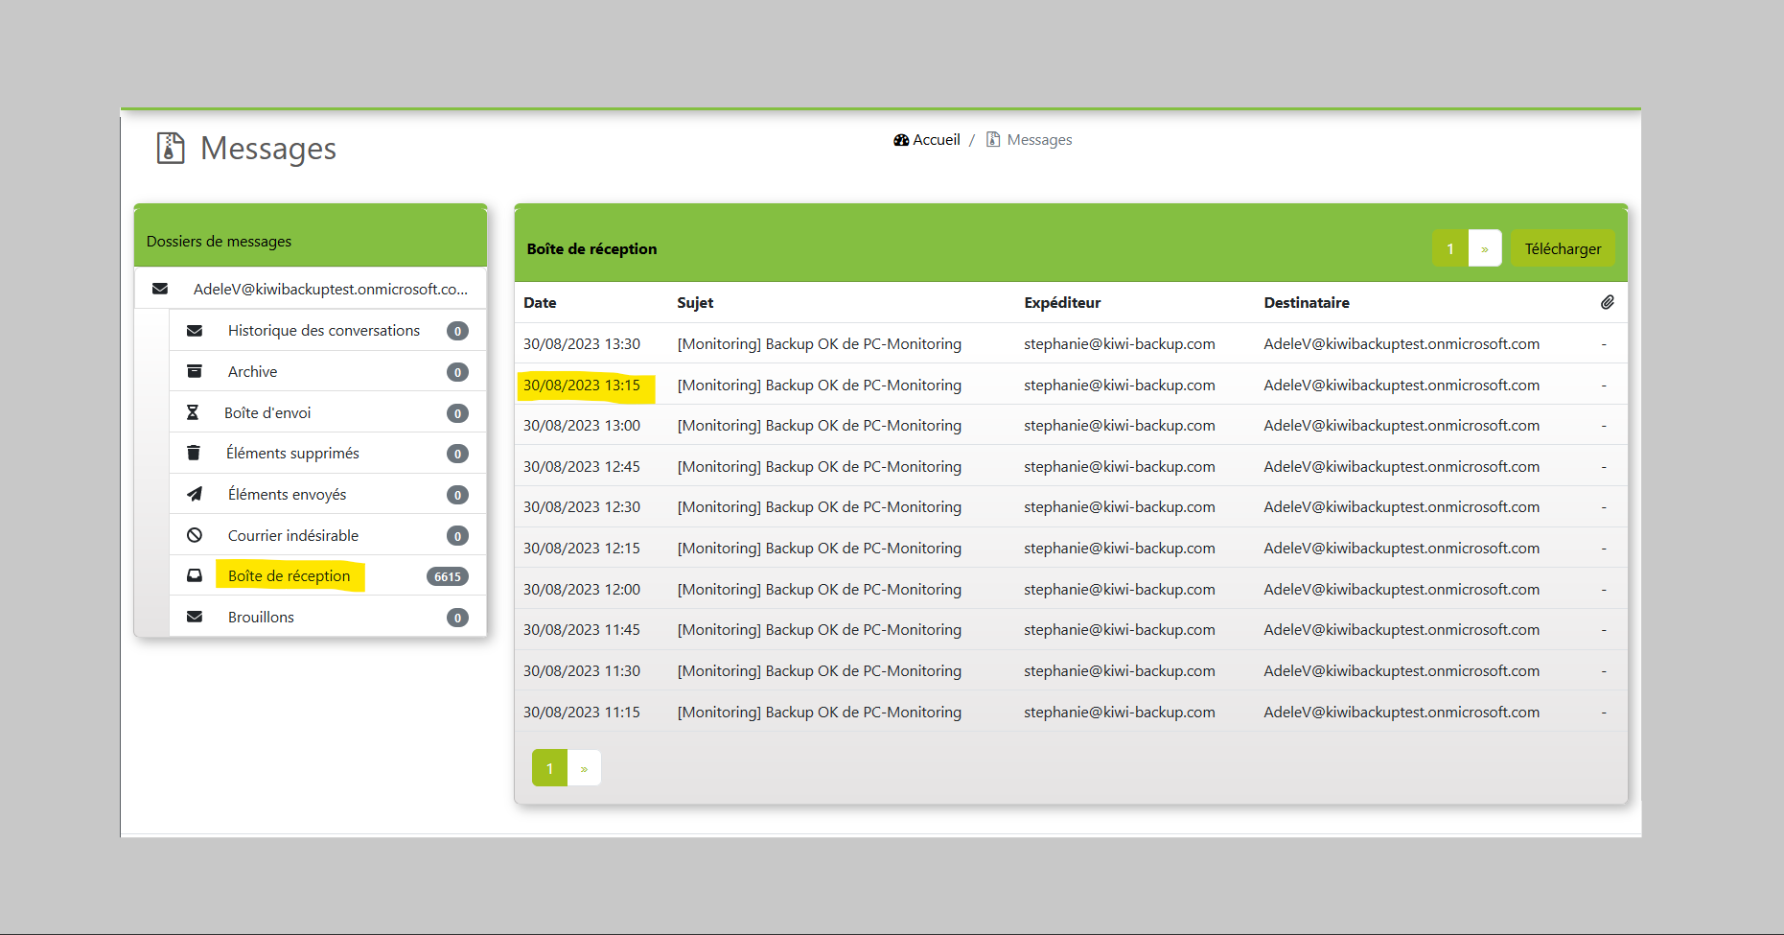
Task: Go to next page with top pagination arrow
Action: [1485, 248]
